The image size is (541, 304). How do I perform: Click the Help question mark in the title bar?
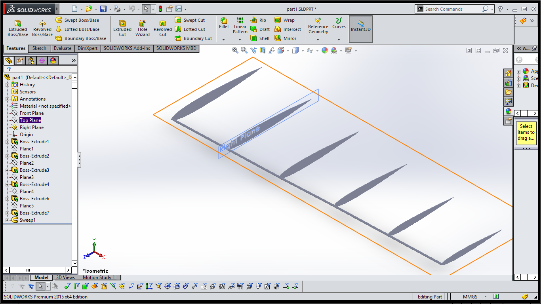tap(501, 9)
